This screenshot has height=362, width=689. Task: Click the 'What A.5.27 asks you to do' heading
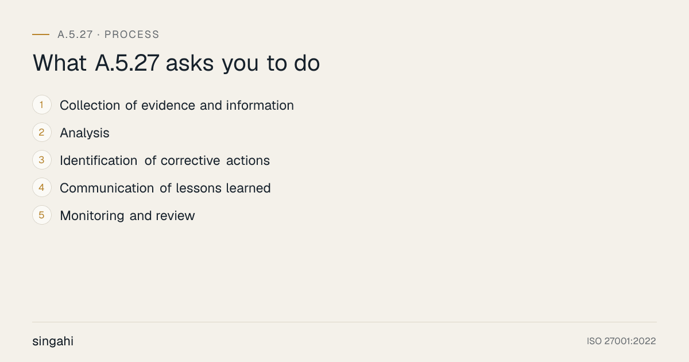[x=176, y=63]
